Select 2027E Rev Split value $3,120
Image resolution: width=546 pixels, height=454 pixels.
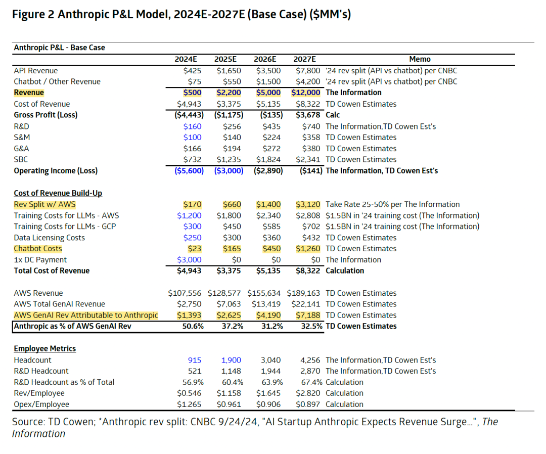(308, 204)
